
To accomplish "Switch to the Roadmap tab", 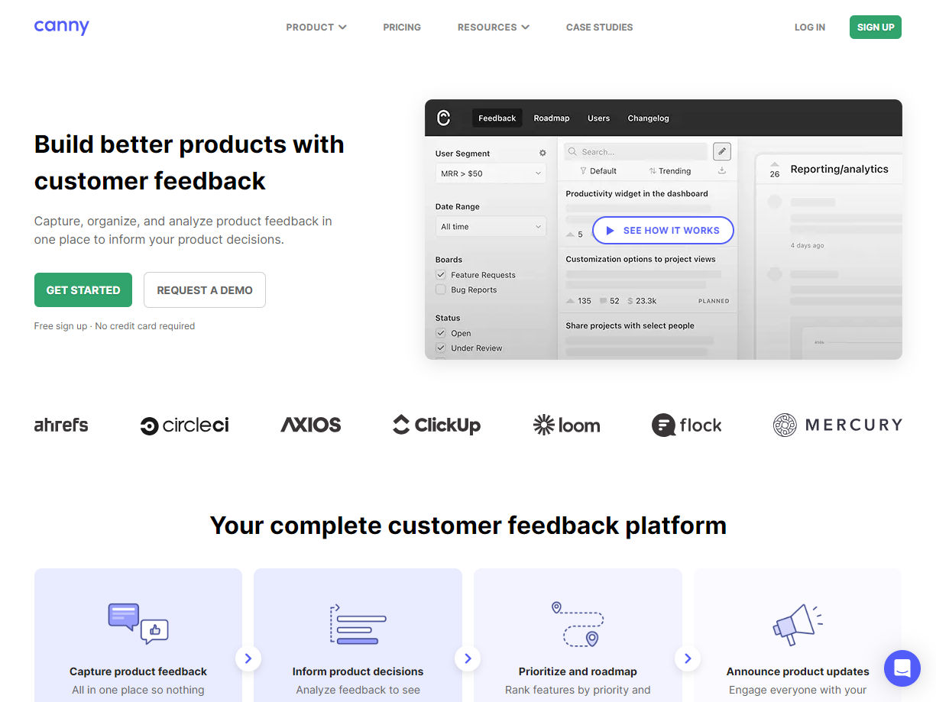I will tap(552, 118).
